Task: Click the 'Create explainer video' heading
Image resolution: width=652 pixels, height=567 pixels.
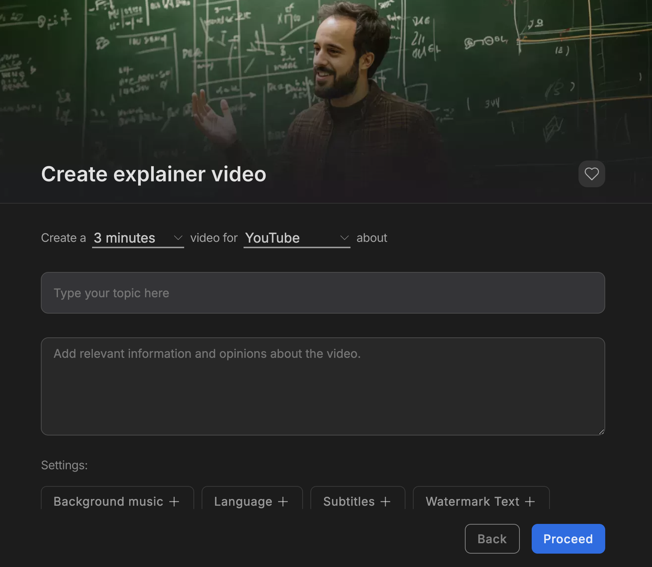Action: [x=154, y=174]
